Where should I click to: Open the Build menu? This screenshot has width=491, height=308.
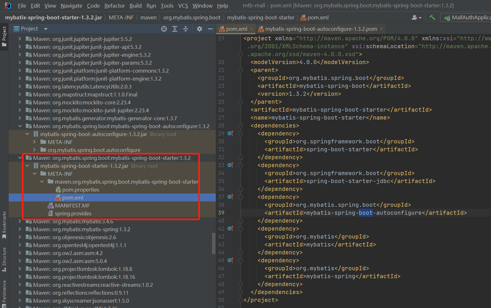click(x=136, y=6)
